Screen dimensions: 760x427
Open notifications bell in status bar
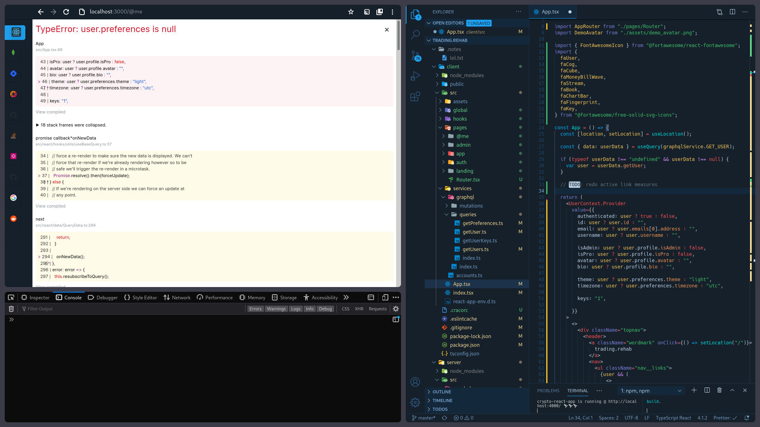pyautogui.click(x=747, y=418)
